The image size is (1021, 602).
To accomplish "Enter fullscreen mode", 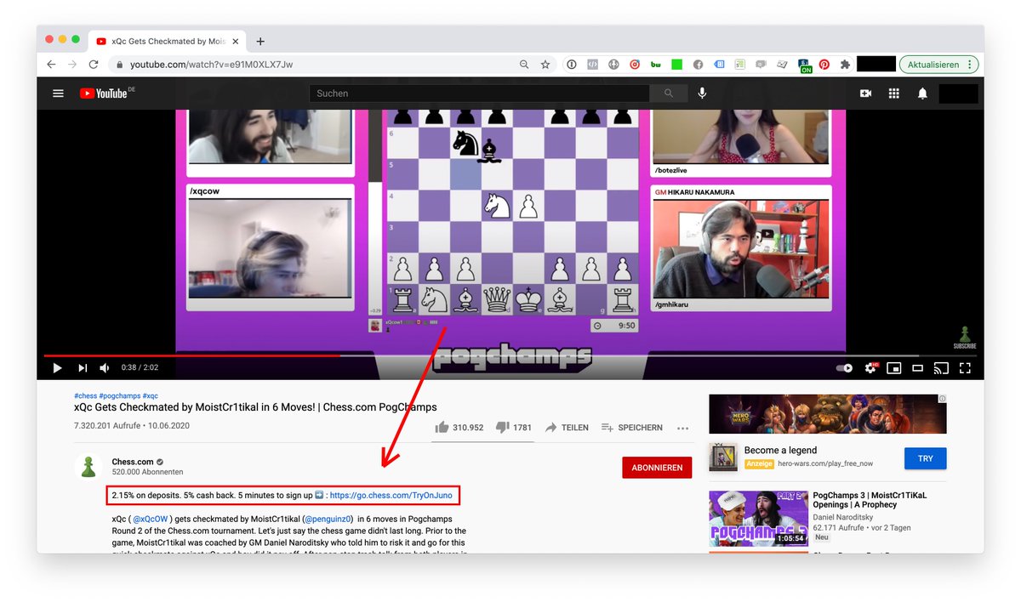I will click(x=965, y=368).
